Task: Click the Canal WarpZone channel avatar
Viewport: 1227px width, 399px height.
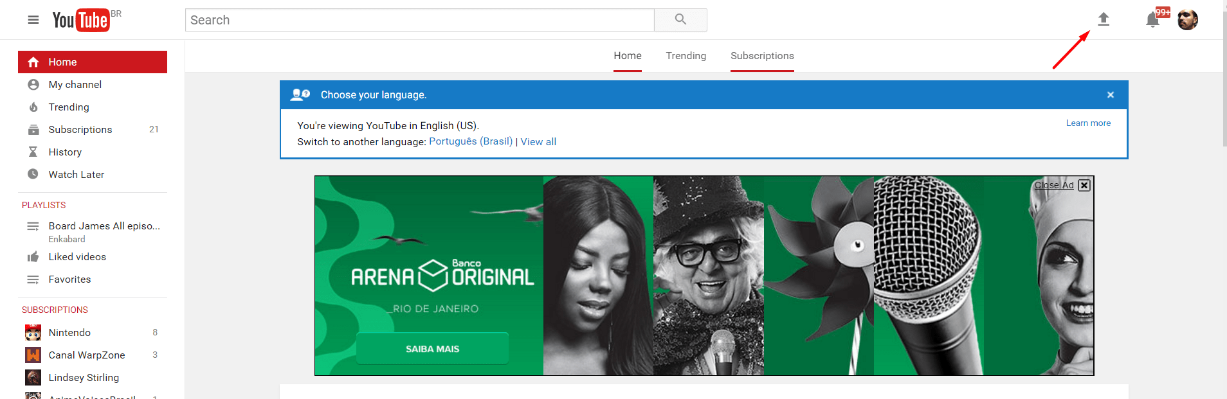Action: pos(33,355)
